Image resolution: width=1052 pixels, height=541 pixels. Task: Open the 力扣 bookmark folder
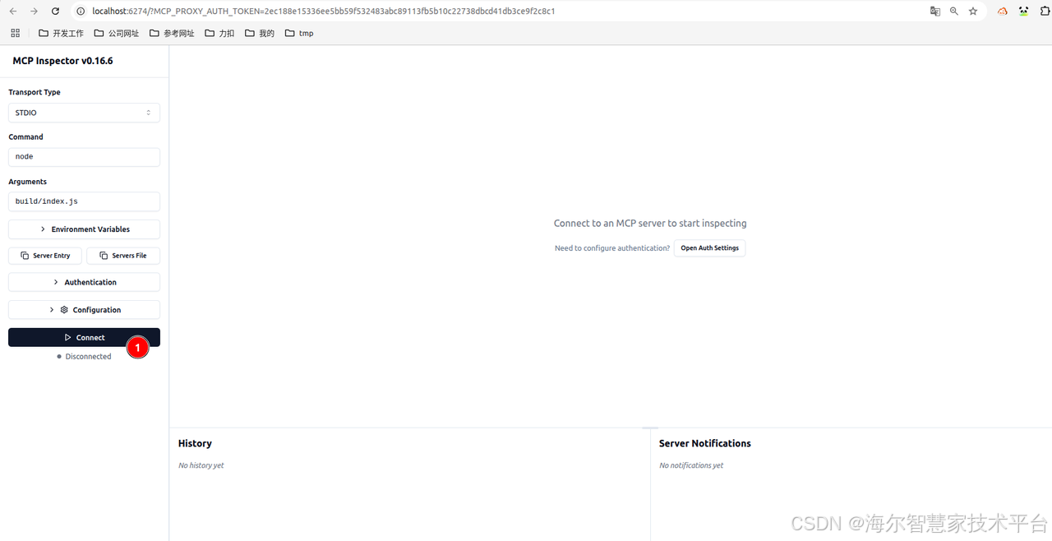(219, 33)
